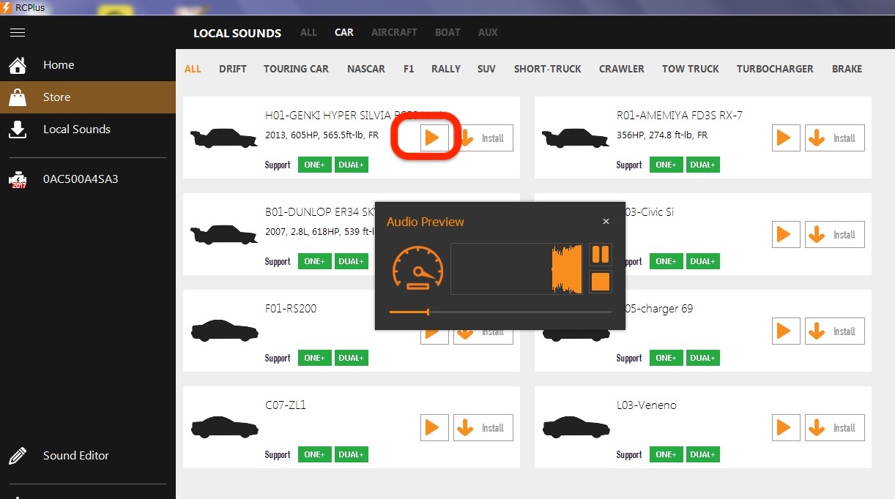The width and height of the screenshot is (895, 499).
Task: Select the DRIFT filter tab
Action: point(232,69)
